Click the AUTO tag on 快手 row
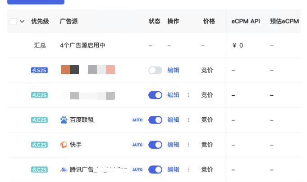307x182 pixels. (x=137, y=145)
